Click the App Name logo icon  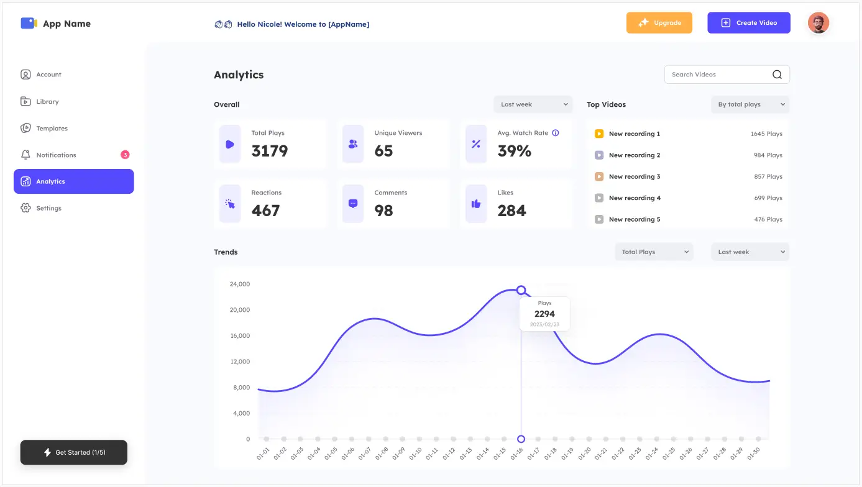pos(29,23)
